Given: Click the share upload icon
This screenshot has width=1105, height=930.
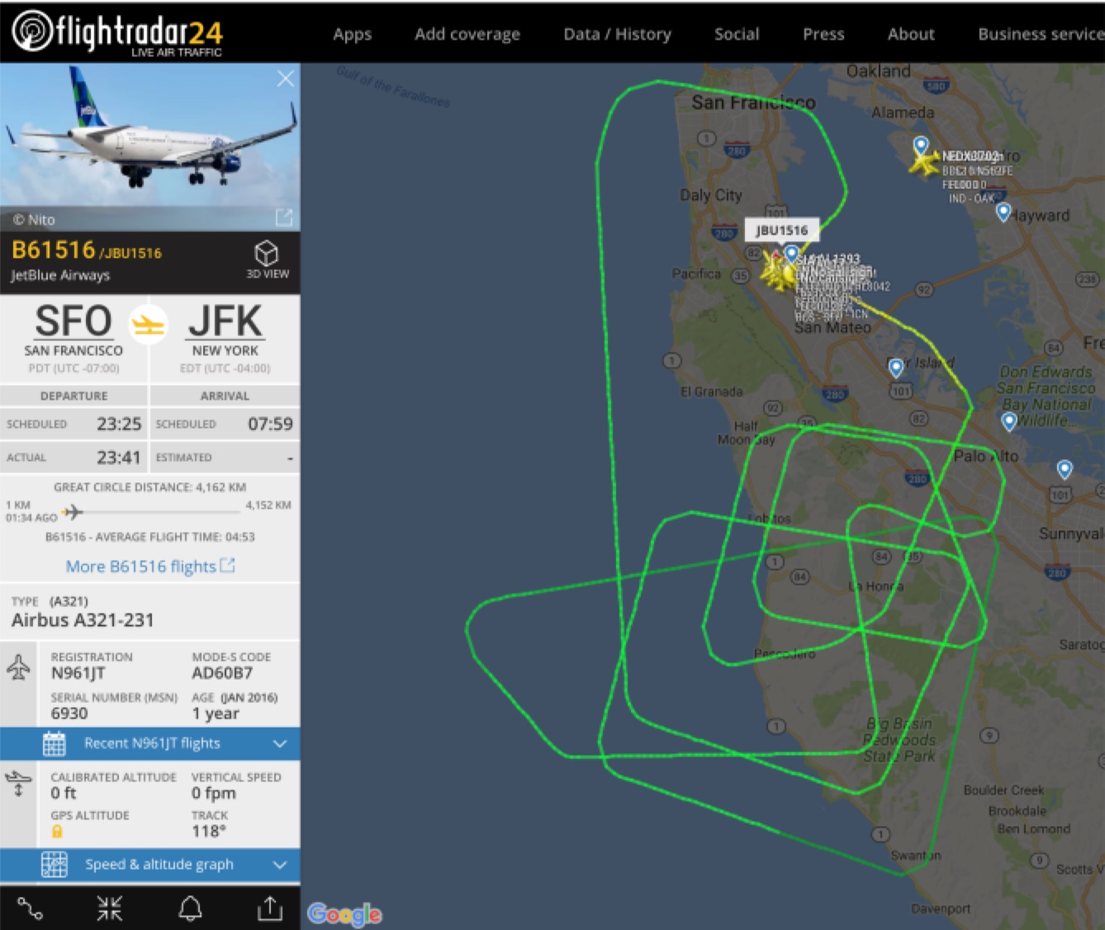Looking at the screenshot, I should pyautogui.click(x=269, y=909).
